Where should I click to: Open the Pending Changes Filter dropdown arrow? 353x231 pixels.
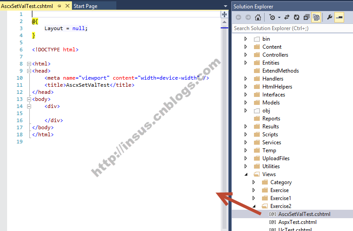pyautogui.click(x=279, y=18)
